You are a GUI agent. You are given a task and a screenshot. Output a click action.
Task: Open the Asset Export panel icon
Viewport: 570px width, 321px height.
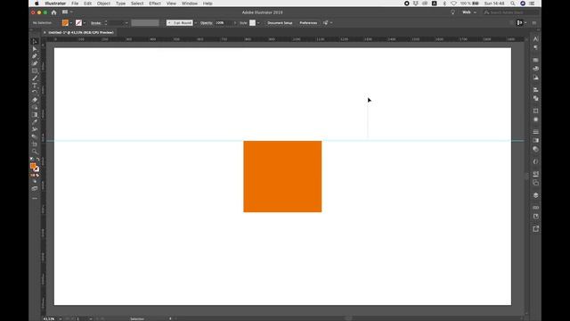point(535,228)
